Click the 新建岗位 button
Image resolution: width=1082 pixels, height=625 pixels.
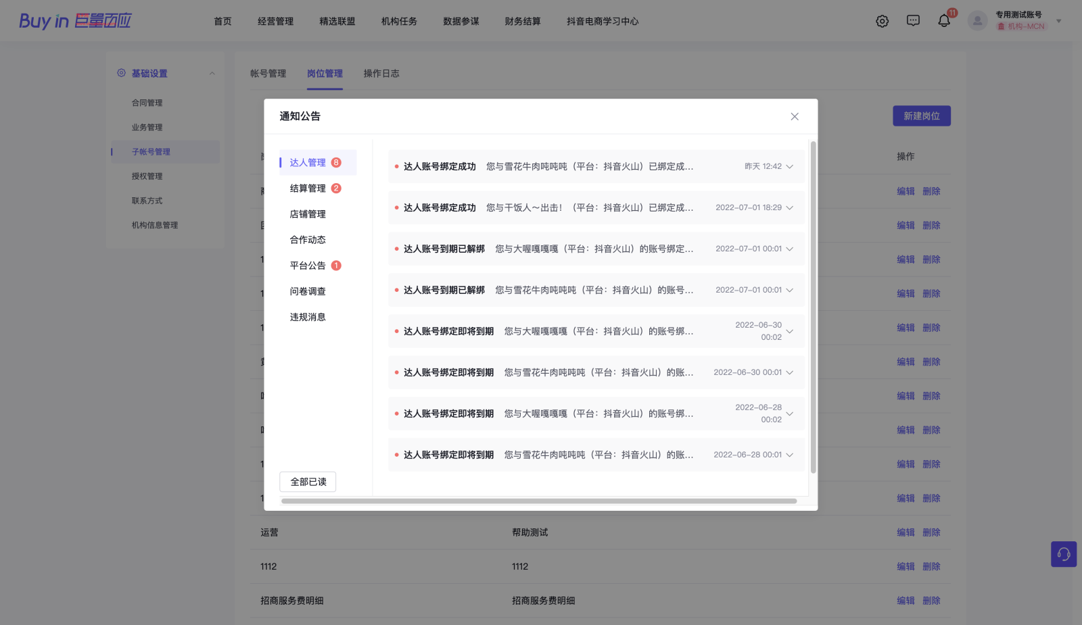pos(921,116)
